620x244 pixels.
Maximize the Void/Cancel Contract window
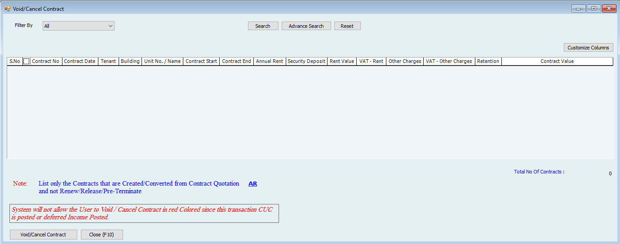click(x=593, y=9)
